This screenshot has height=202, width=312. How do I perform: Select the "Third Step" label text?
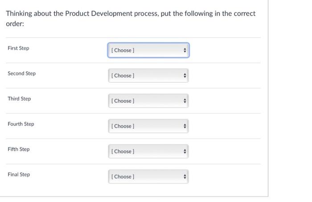(19, 99)
